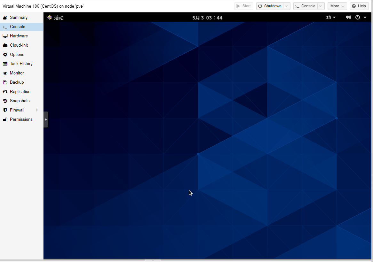This screenshot has width=373, height=262.
Task: Expand the noVNC side control panel
Action: click(x=46, y=119)
